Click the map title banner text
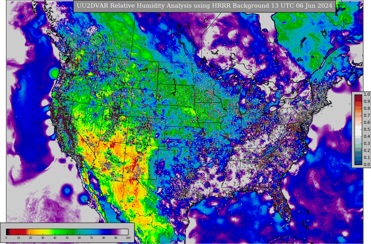 [x=204, y=6]
